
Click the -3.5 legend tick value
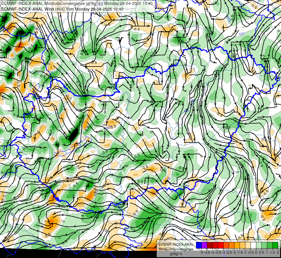[218, 253]
